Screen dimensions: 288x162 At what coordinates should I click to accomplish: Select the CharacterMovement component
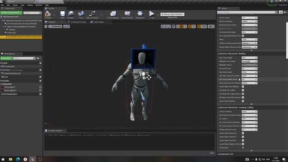pos(21,37)
